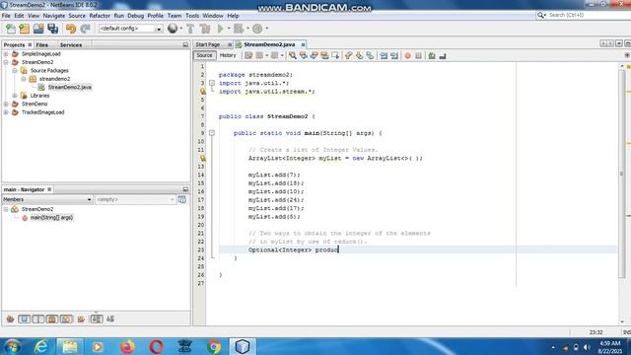Switch to the Services tab
The height and width of the screenshot is (355, 631).
(71, 45)
